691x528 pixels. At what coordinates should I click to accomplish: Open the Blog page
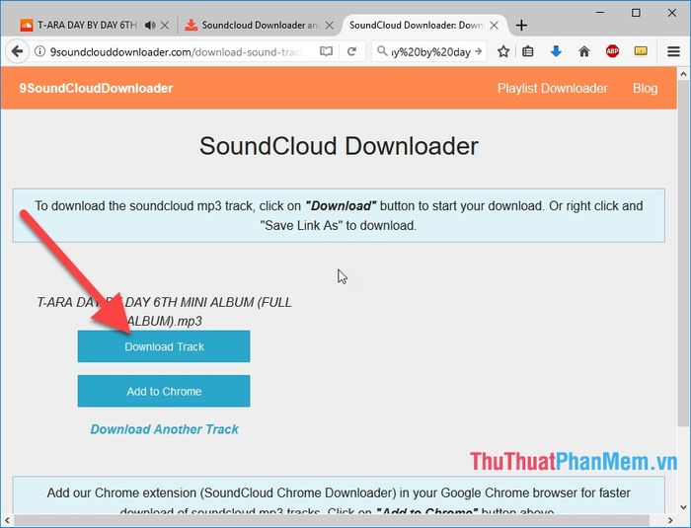[x=646, y=88]
